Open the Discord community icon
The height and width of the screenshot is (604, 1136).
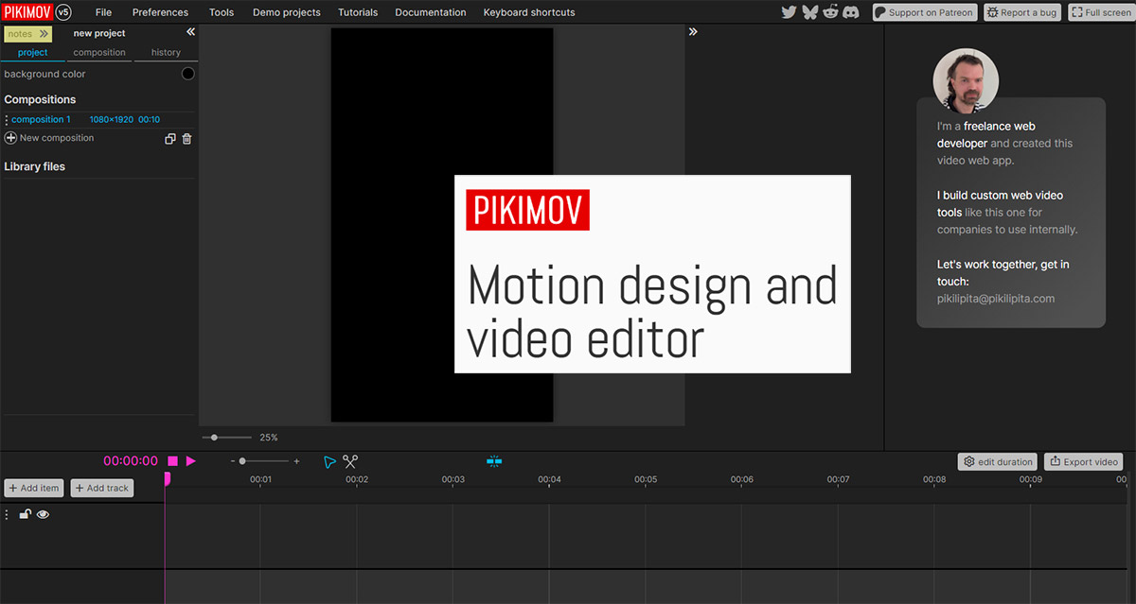[x=851, y=12]
